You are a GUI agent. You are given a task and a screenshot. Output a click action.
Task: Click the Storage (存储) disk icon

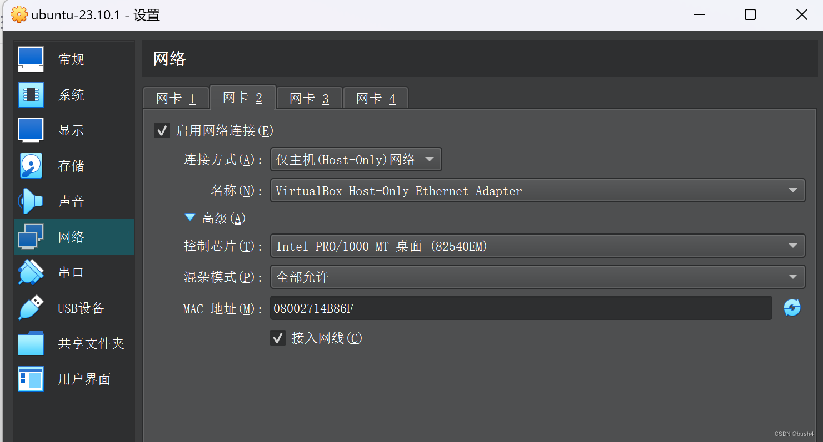(x=31, y=166)
